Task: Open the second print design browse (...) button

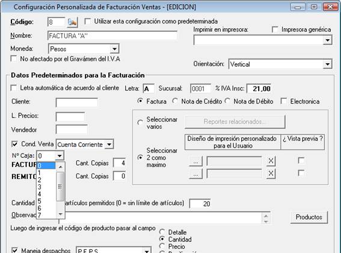Action: pyautogui.click(x=195, y=174)
